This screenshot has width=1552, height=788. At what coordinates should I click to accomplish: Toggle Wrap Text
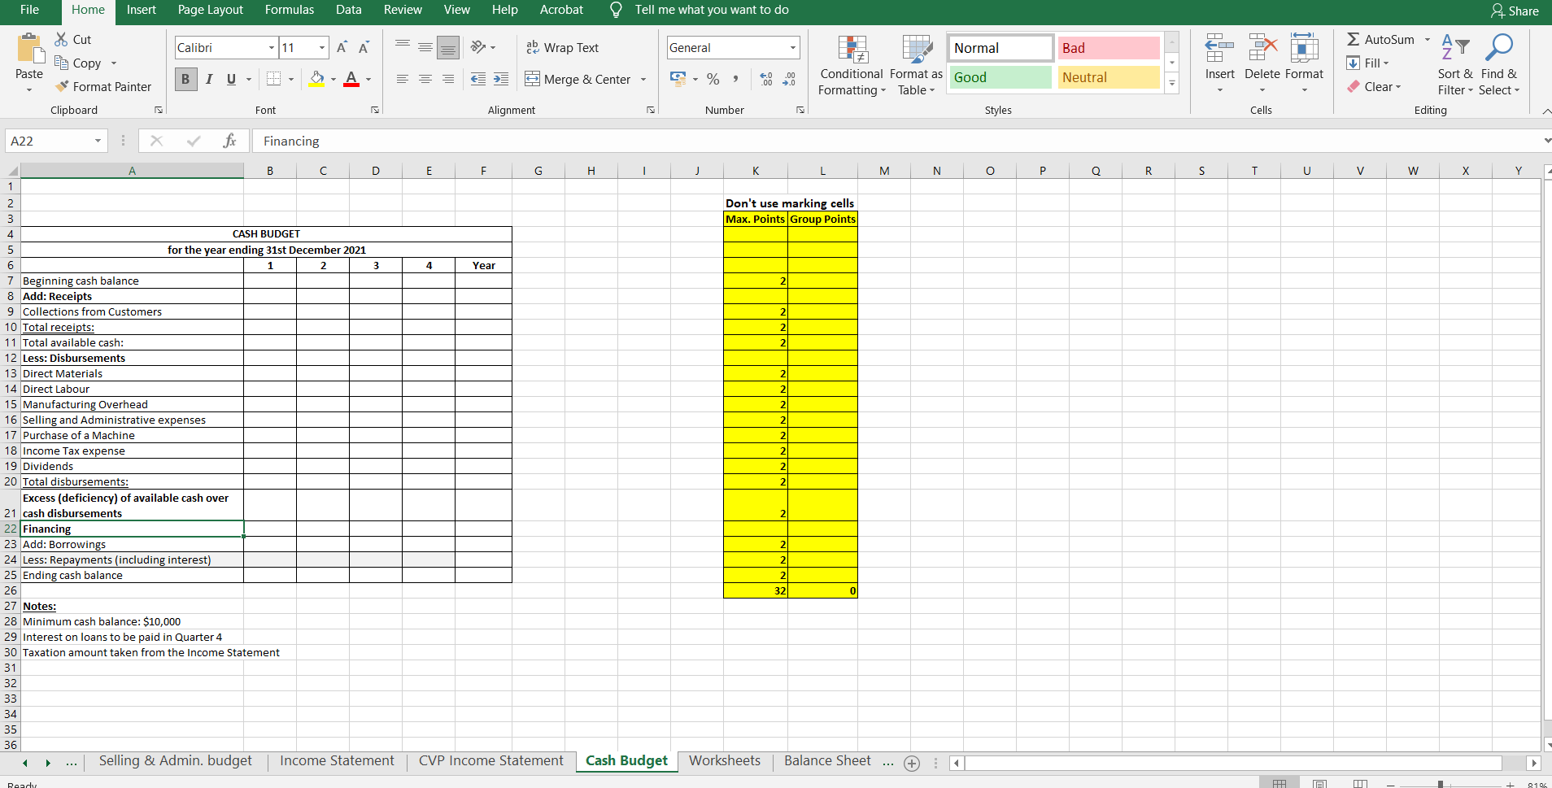pyautogui.click(x=562, y=47)
